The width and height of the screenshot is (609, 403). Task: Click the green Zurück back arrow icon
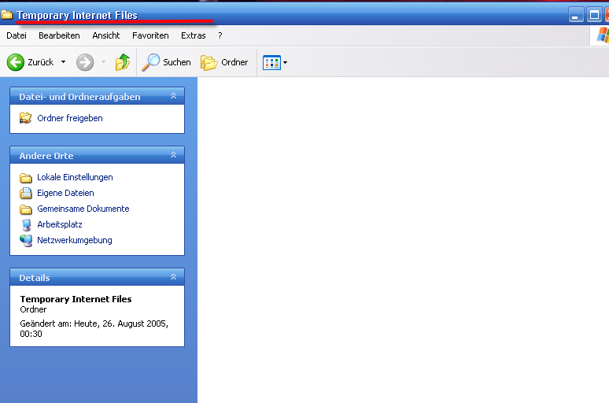(16, 62)
